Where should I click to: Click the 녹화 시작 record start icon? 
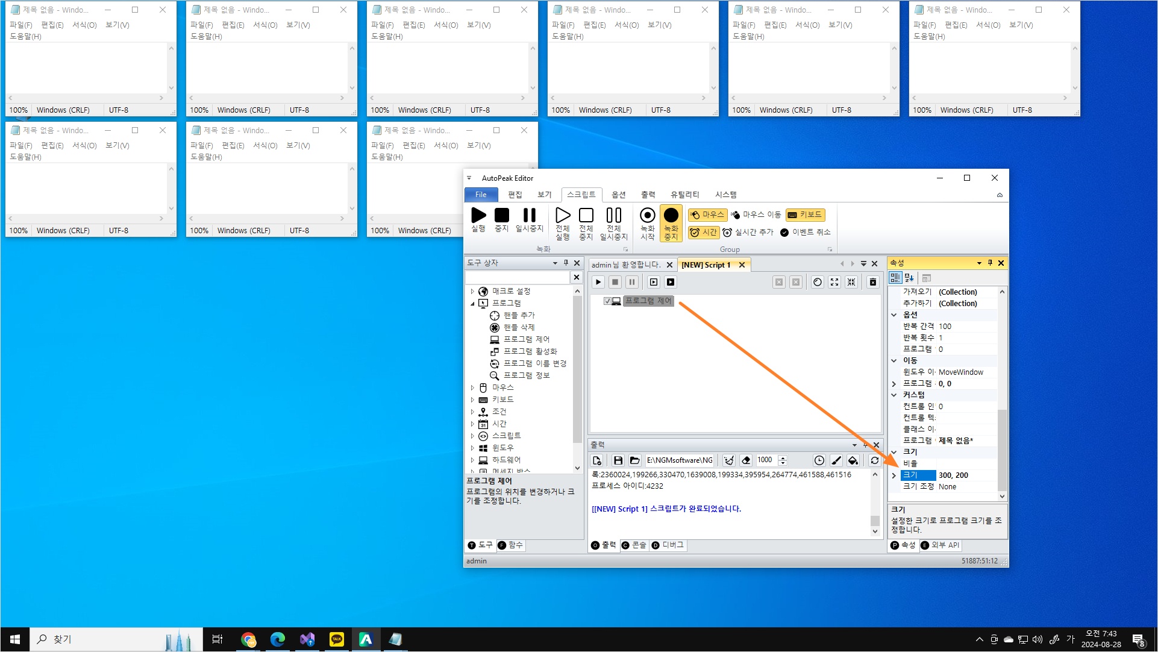click(x=647, y=216)
